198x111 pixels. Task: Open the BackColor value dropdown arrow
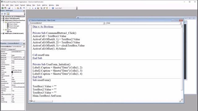pyautogui.click(x=24, y=57)
